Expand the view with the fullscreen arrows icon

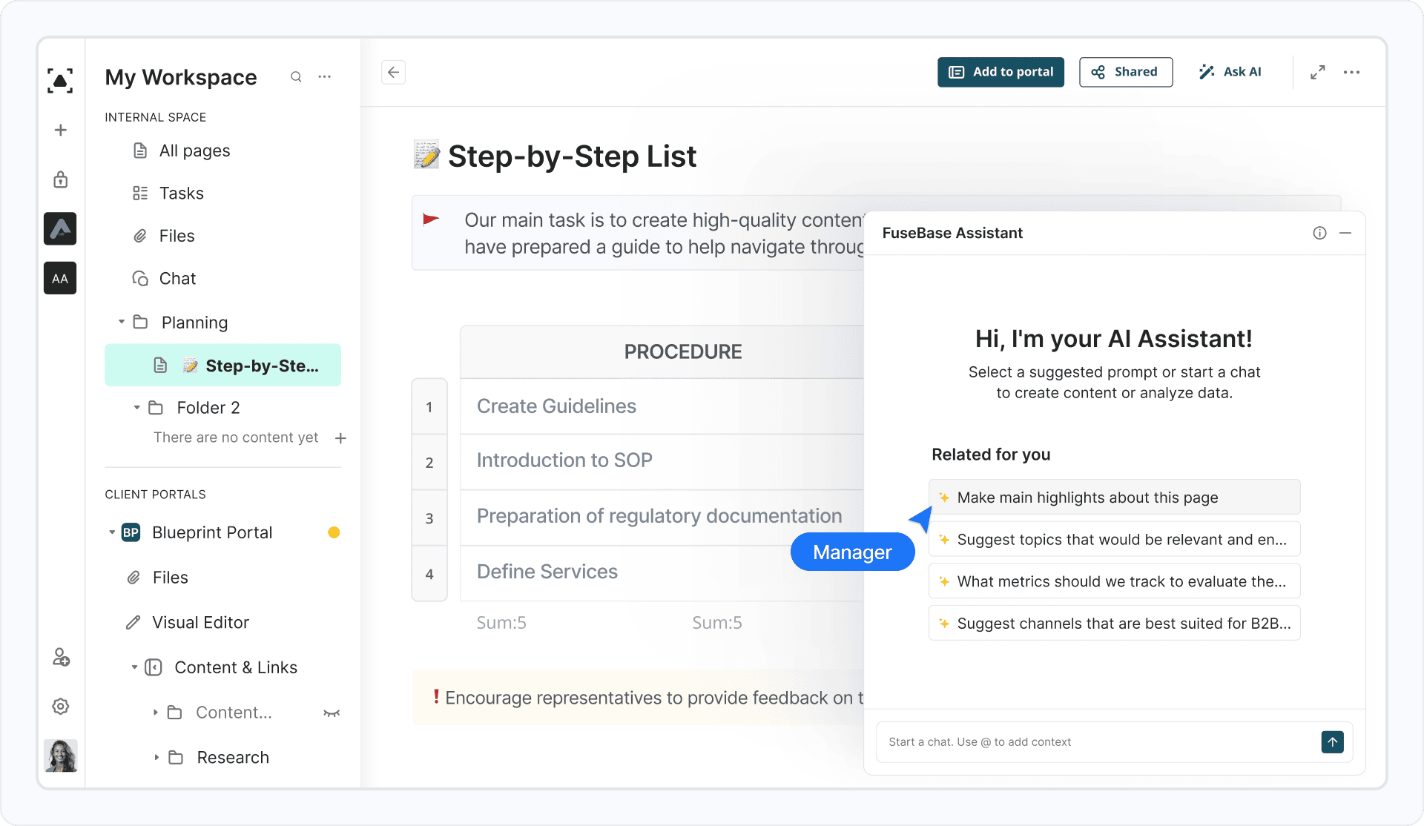(x=1318, y=72)
